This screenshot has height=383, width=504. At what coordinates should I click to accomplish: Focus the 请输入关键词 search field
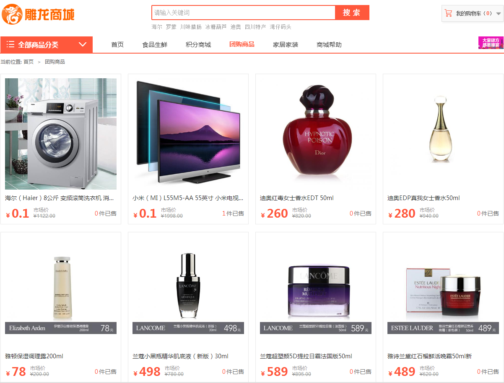click(244, 13)
